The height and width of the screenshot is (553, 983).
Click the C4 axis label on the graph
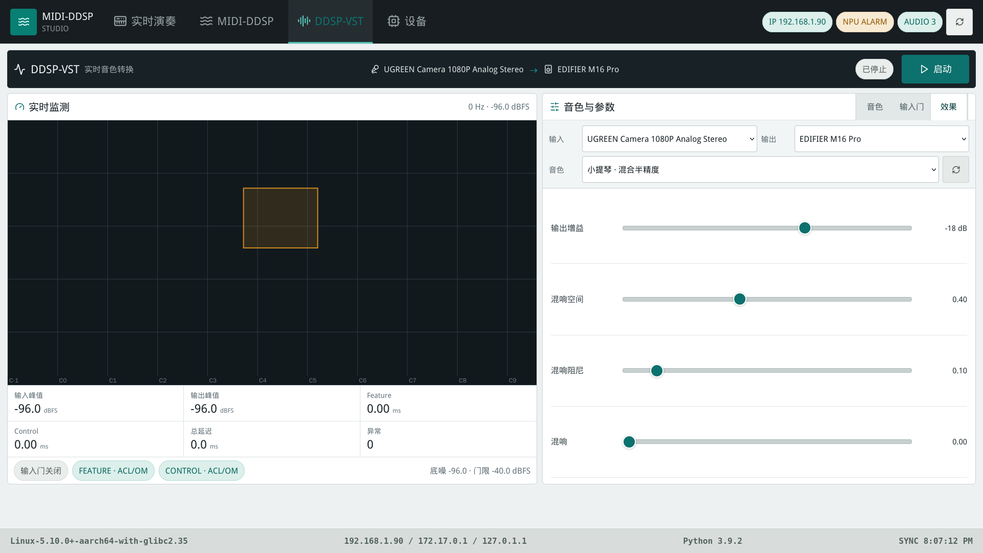coord(263,380)
